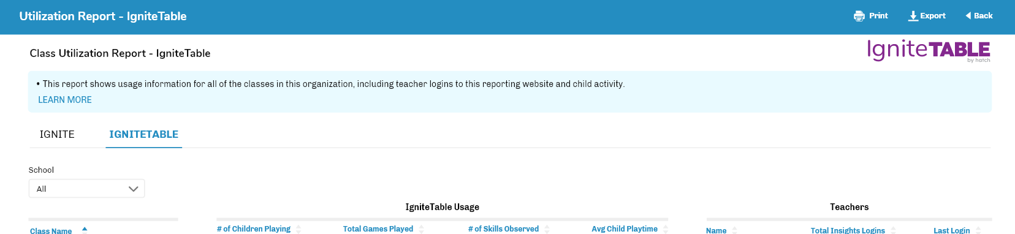
Task: Open the LEARN MORE link
Action: (x=65, y=100)
